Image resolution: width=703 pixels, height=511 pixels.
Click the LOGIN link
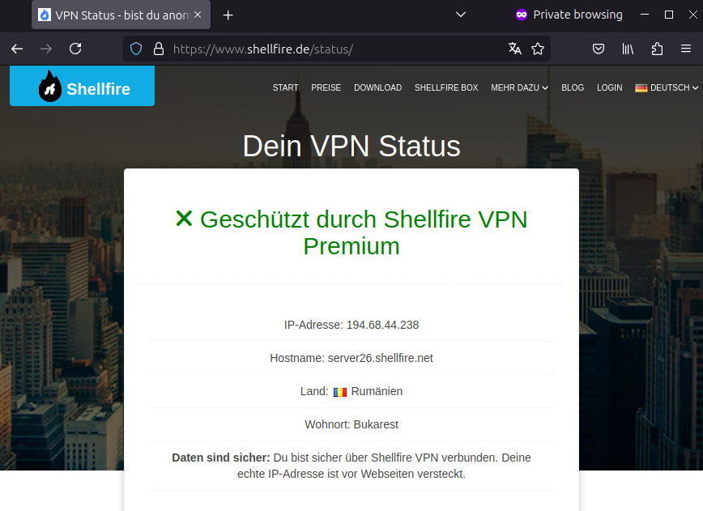(x=609, y=87)
